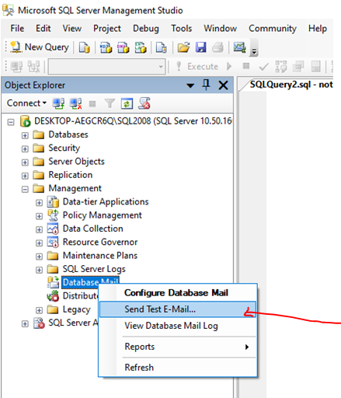Open the available databases combo box

click(106, 67)
